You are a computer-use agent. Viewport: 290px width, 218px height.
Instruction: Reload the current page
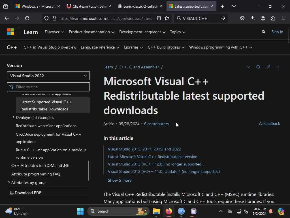(27, 18)
